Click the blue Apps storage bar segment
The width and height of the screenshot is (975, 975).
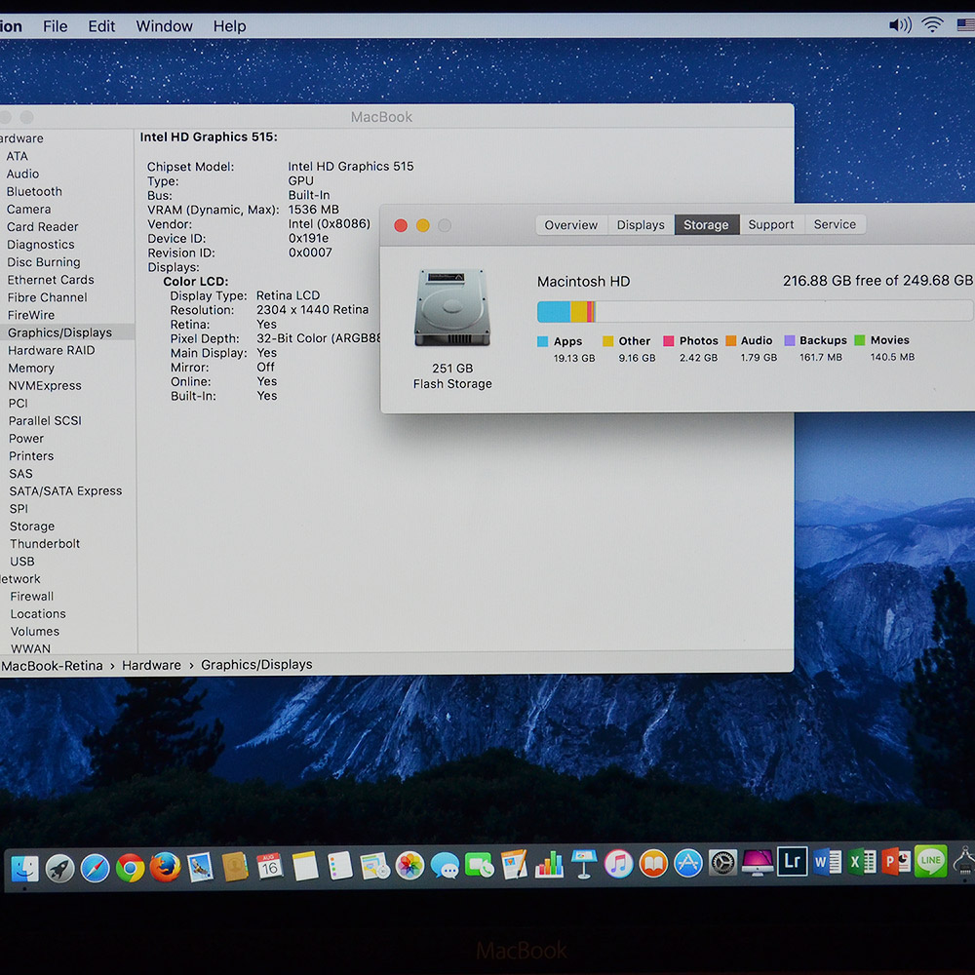coord(554,312)
